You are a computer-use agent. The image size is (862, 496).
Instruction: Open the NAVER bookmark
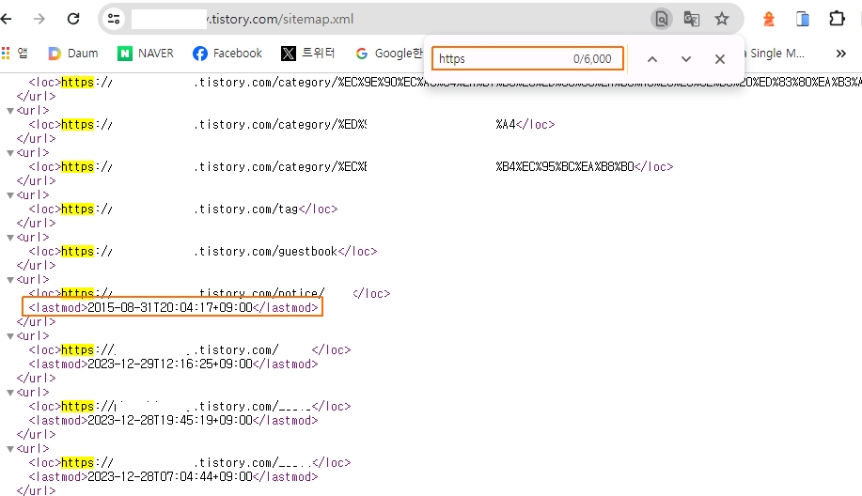(146, 54)
